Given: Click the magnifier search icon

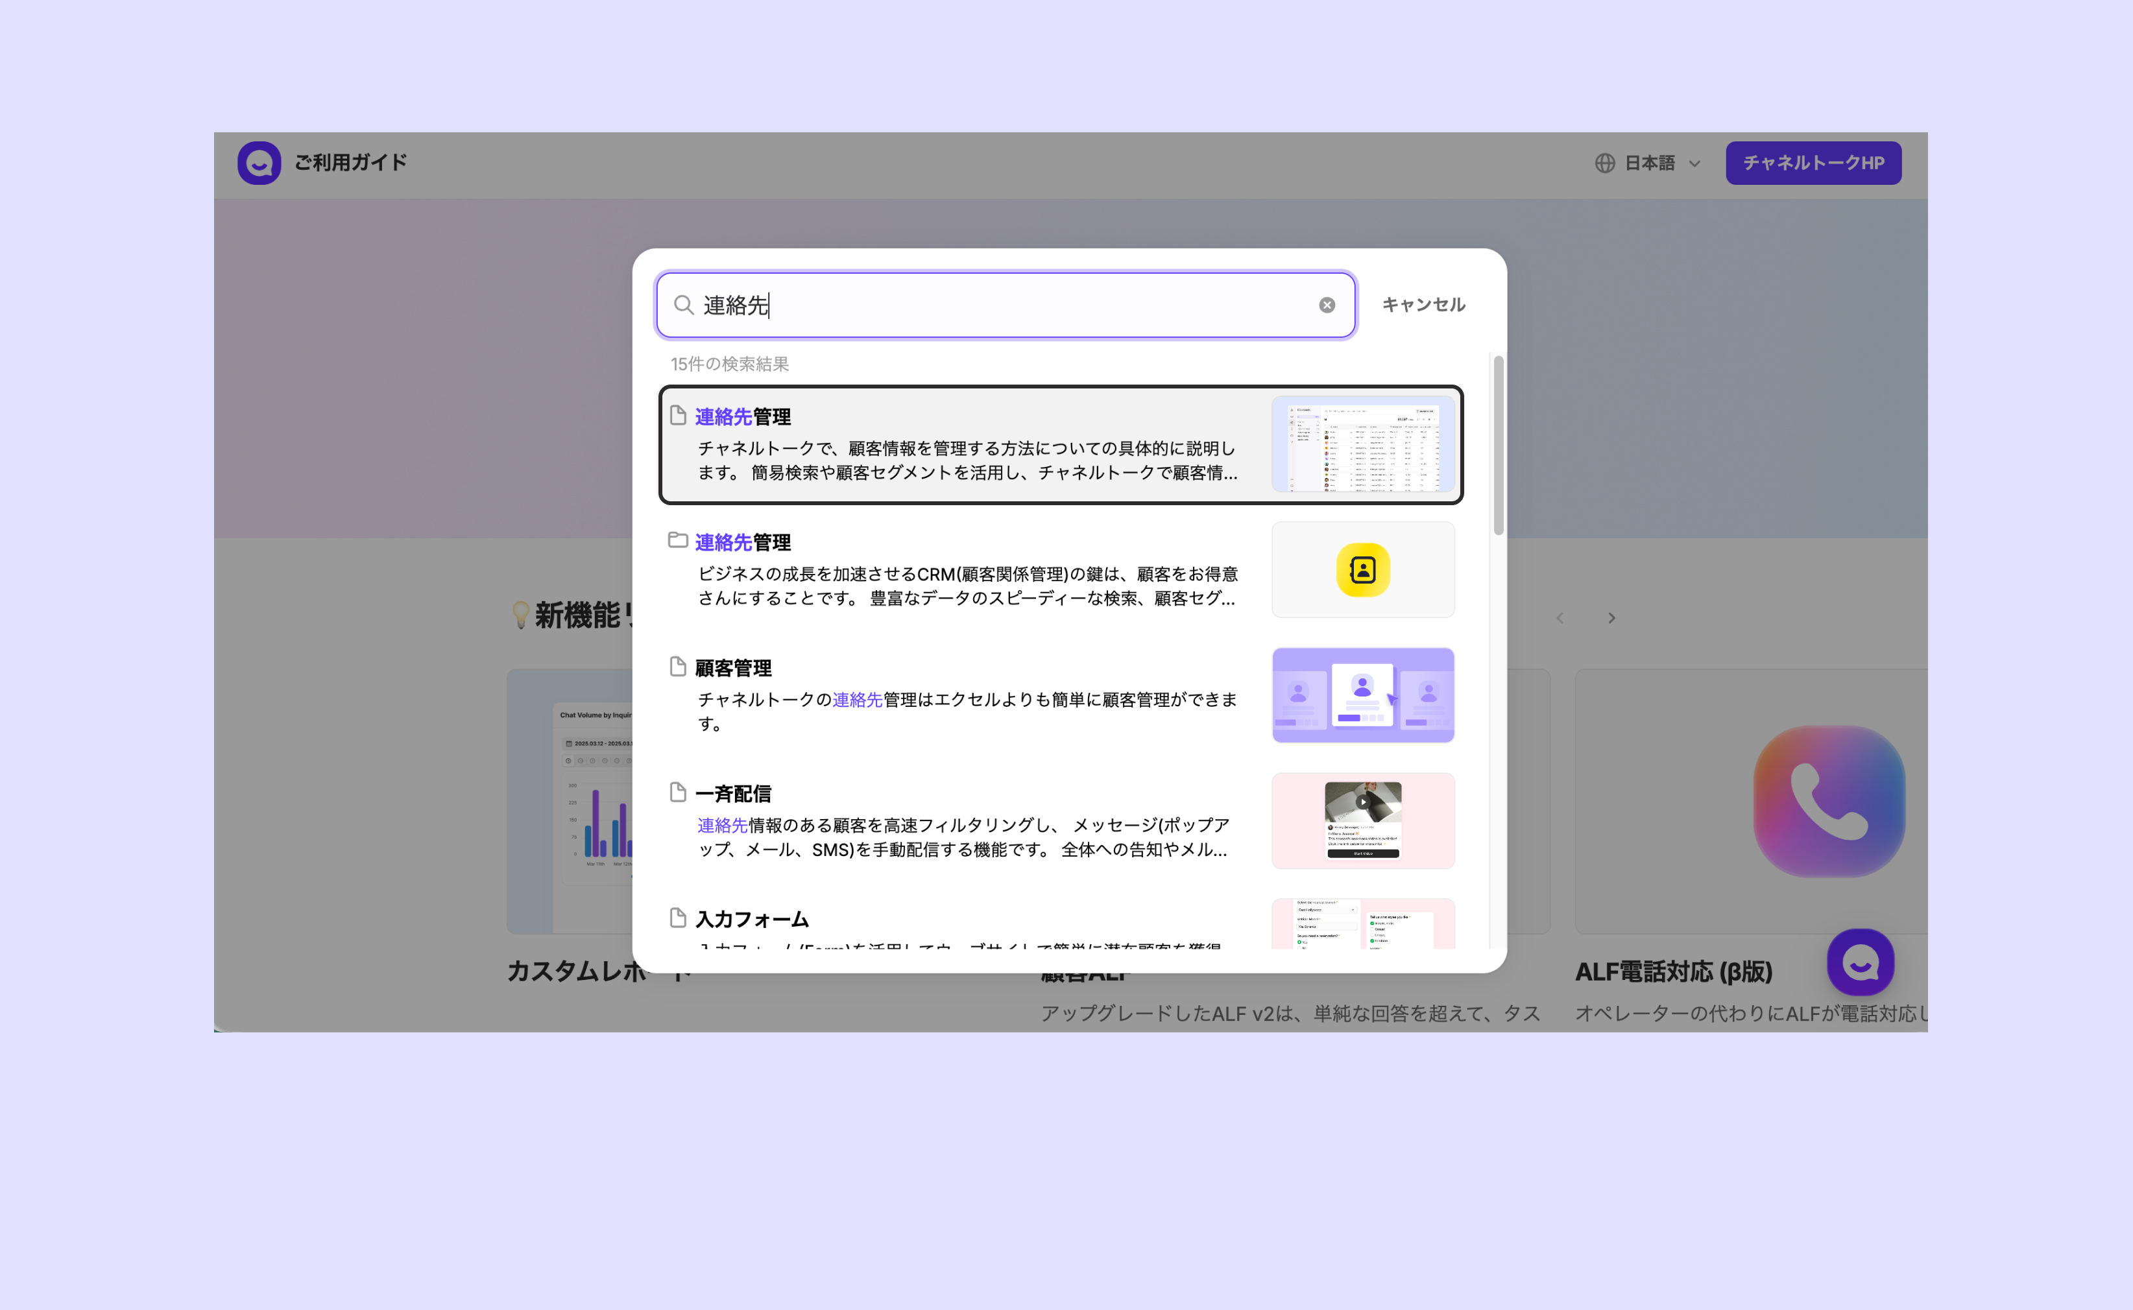Looking at the screenshot, I should pyautogui.click(x=683, y=305).
